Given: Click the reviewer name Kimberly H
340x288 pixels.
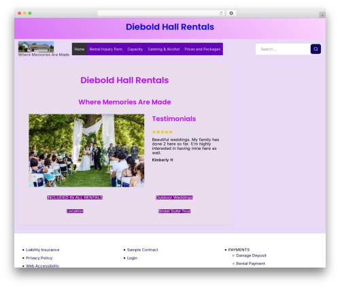Looking at the screenshot, I should click(x=163, y=160).
